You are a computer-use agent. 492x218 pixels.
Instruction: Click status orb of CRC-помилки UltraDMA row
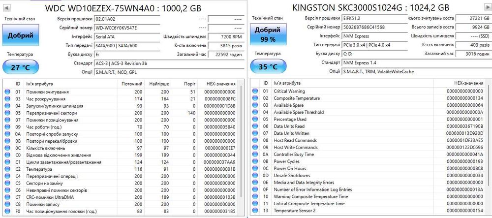(7, 197)
